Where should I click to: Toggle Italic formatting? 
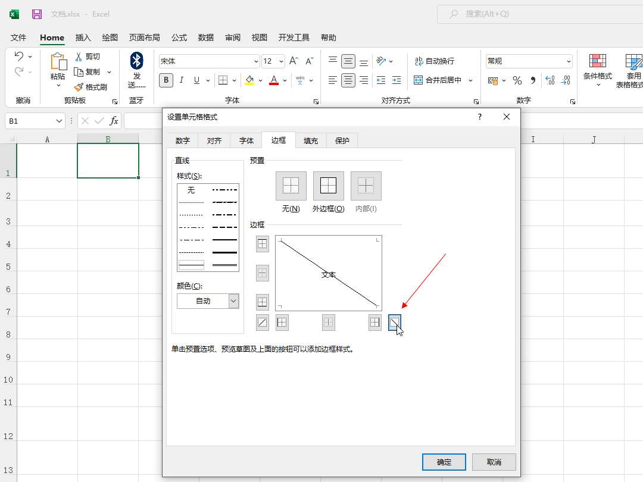[x=181, y=80]
